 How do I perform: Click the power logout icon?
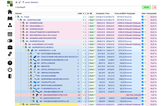click(10, 70)
